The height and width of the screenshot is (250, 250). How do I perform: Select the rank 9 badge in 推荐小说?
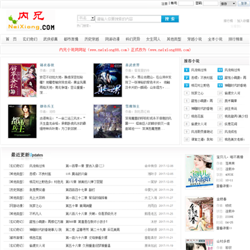pos(187,131)
